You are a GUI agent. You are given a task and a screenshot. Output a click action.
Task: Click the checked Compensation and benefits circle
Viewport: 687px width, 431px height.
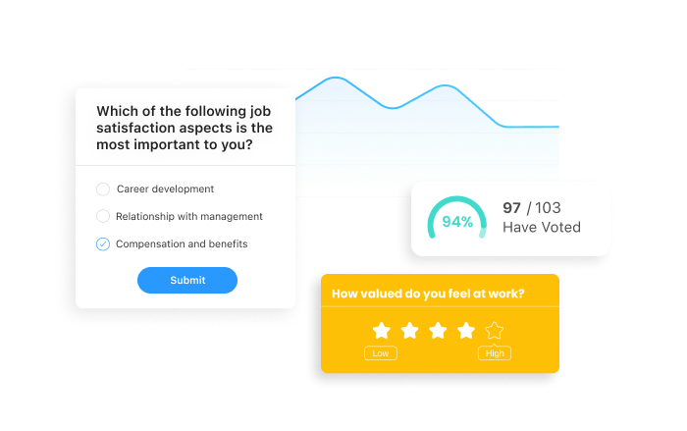coord(103,243)
